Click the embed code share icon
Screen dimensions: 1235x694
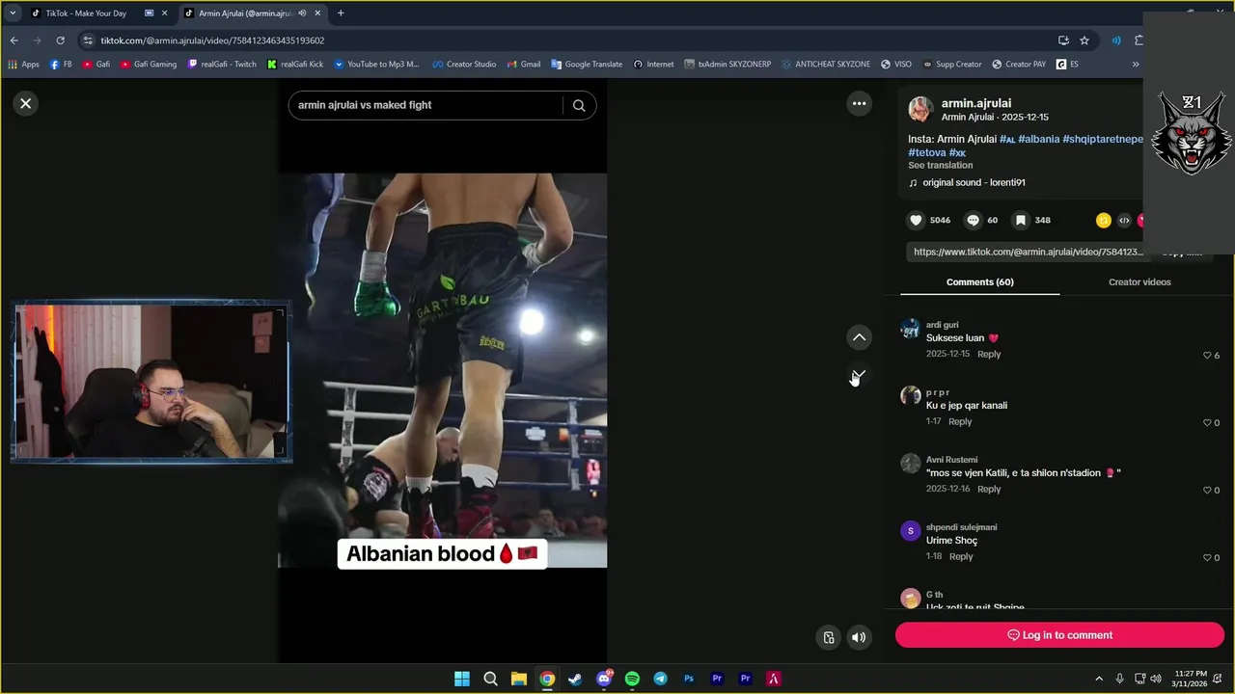pyautogui.click(x=1124, y=221)
